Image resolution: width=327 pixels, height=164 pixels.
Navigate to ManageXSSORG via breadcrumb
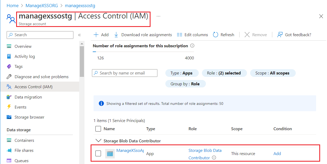[42, 5]
